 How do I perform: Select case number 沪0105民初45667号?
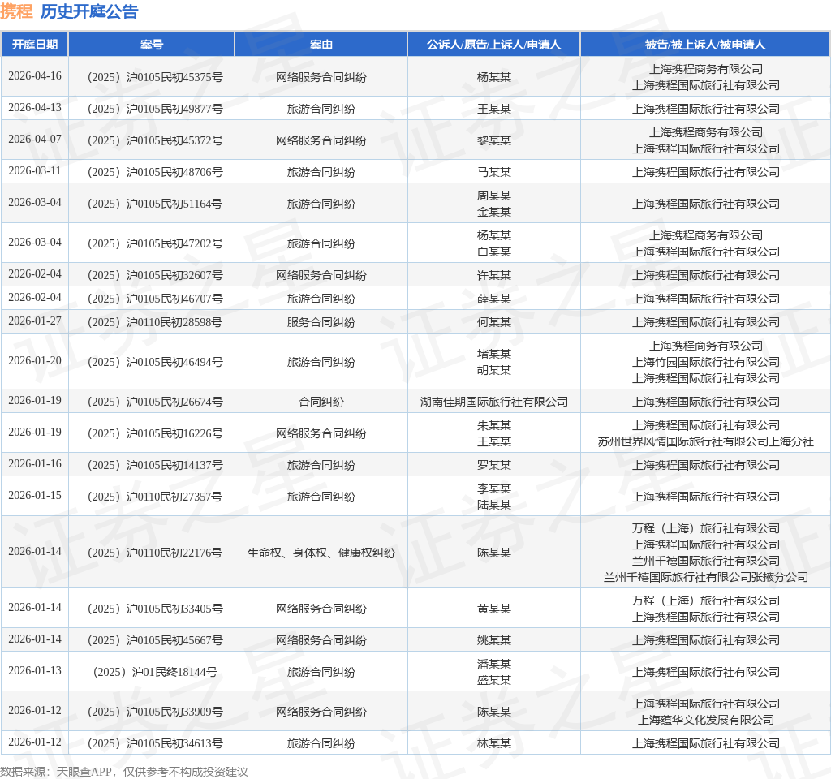155,641
